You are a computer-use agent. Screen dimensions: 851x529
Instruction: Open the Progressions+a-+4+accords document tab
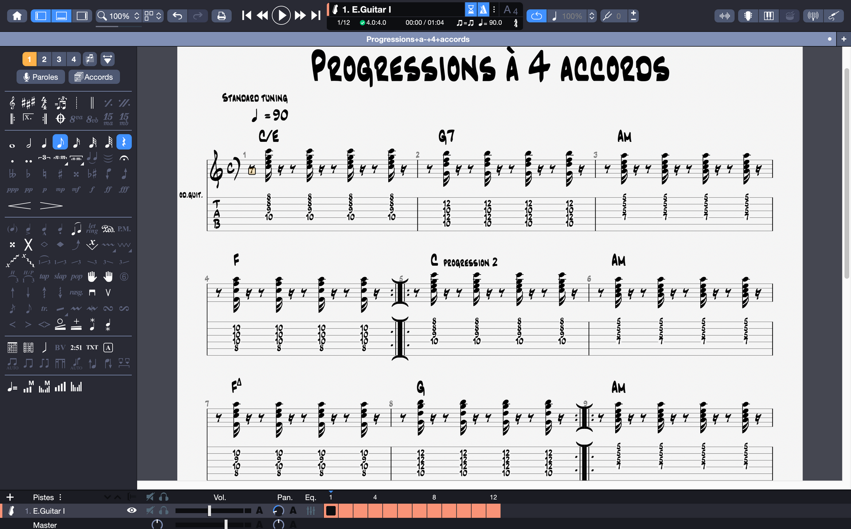click(x=418, y=39)
